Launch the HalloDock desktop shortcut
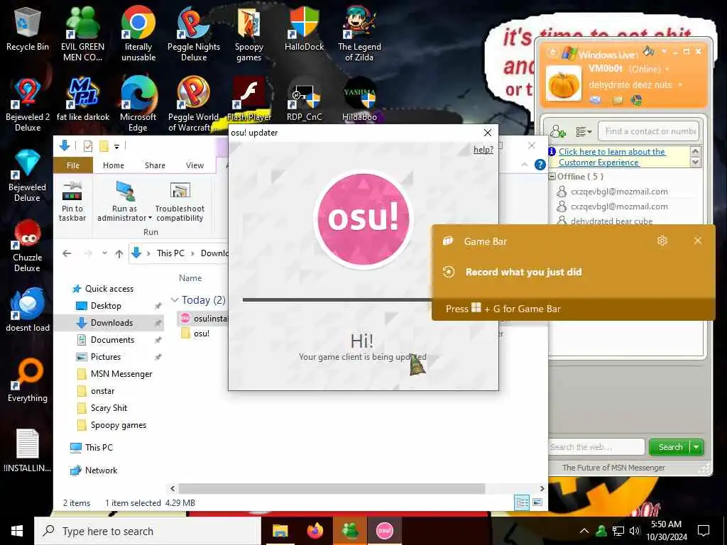The width and height of the screenshot is (727, 545). [304, 28]
